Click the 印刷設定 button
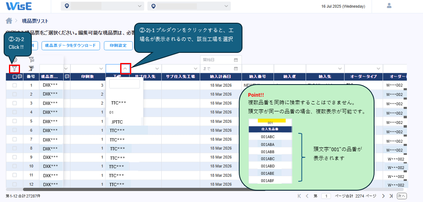 coord(119,46)
